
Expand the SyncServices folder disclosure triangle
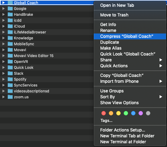[3, 85]
